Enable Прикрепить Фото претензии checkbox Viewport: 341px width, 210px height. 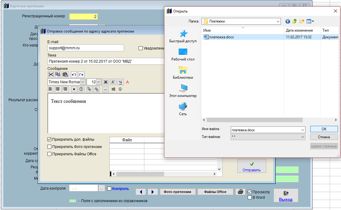pos(50,147)
